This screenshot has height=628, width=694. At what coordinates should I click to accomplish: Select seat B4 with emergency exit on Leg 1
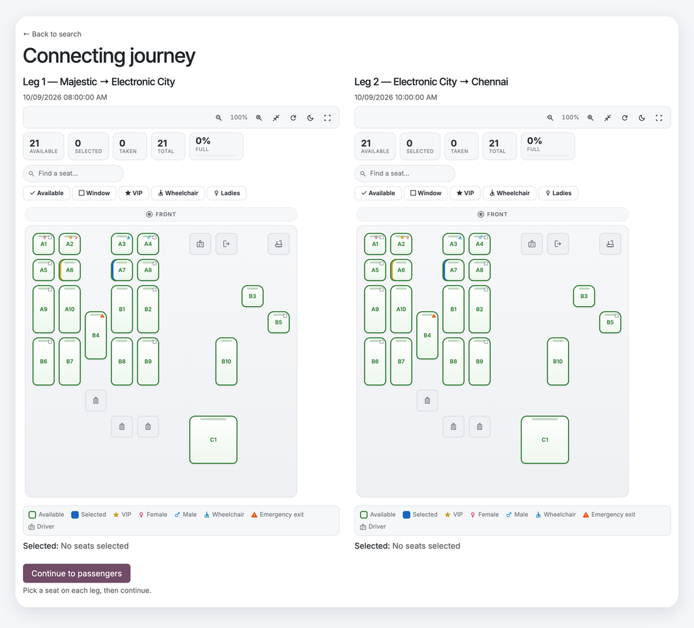pos(96,335)
